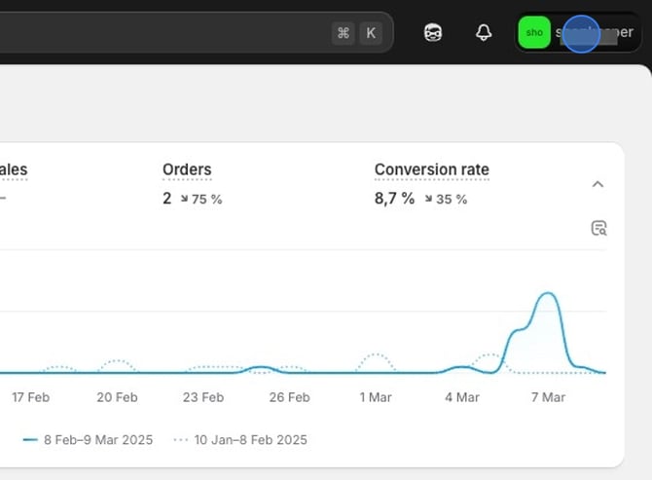This screenshot has height=480, width=652.
Task: Open the view report icon below the chevron
Action: click(x=598, y=228)
